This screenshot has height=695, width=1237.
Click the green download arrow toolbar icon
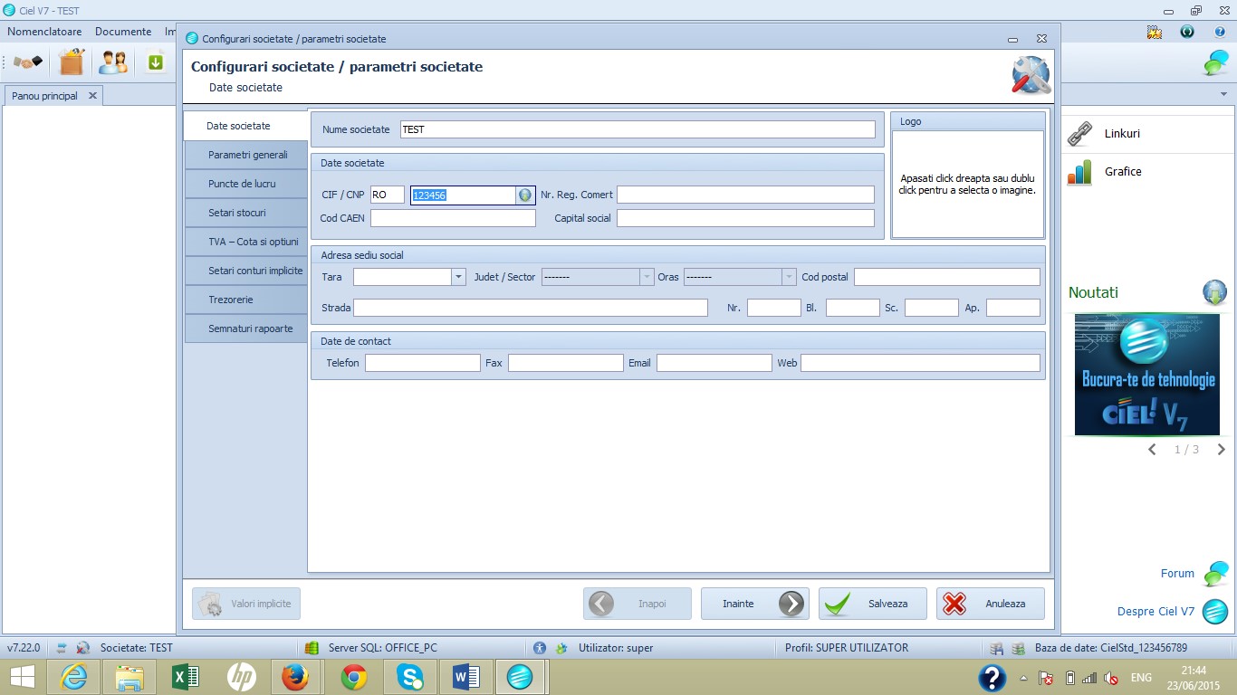point(156,62)
